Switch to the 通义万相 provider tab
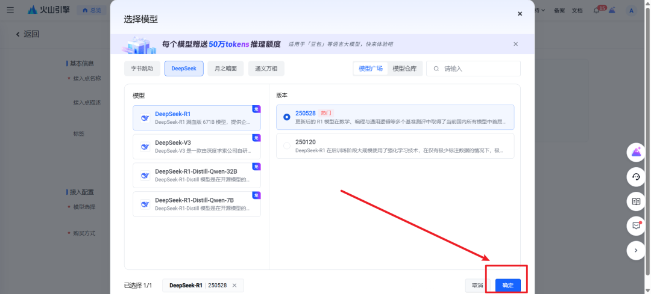The image size is (651, 294). pos(266,69)
